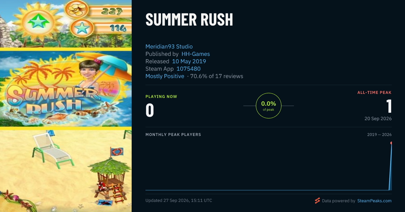Viewport: 405px width, 212px height.
Task: Open the HH-Games publisher link
Action: (196, 54)
